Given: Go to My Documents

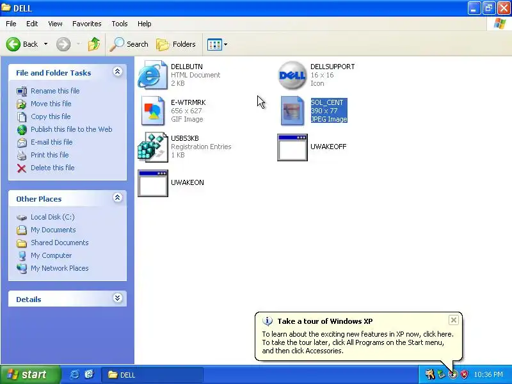Looking at the screenshot, I should pyautogui.click(x=53, y=230).
